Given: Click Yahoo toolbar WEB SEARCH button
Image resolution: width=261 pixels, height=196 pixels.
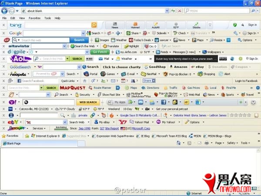Looking at the screenshot, I should point(88,102).
